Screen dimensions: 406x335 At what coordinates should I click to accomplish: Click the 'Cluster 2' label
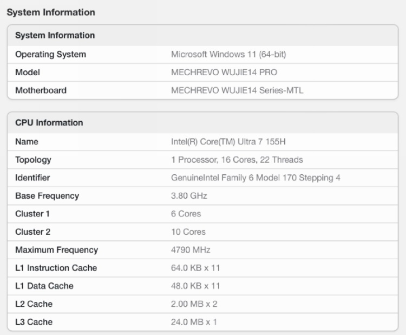pos(33,232)
